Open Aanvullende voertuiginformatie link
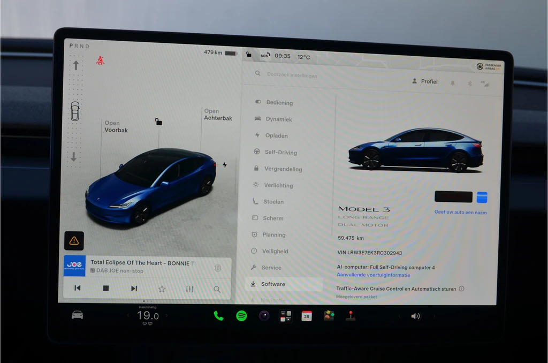548x363 pixels. (x=373, y=275)
